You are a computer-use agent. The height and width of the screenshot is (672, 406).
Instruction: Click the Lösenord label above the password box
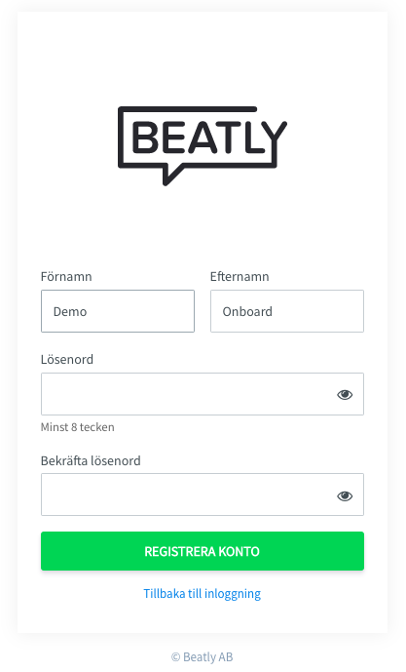[x=67, y=359]
